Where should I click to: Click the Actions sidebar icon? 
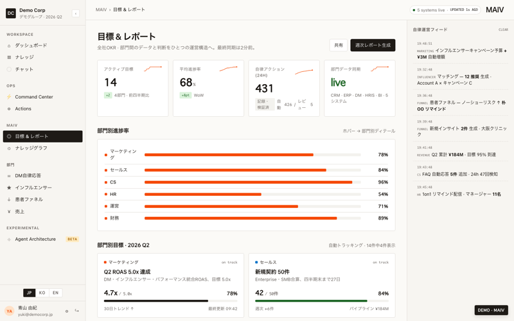9,108
